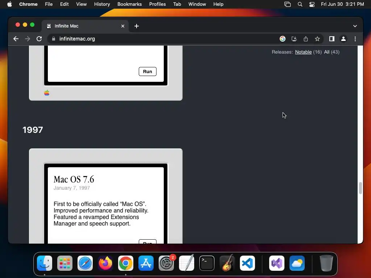Click the Mac OS 7.6 title

click(x=74, y=179)
